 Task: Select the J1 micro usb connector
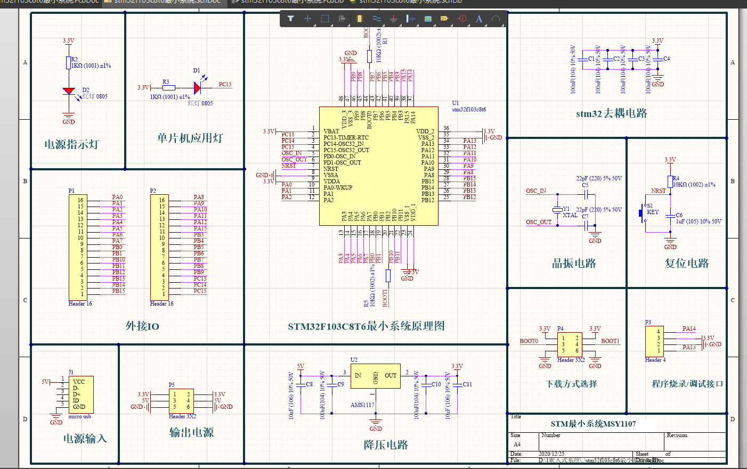(x=81, y=394)
